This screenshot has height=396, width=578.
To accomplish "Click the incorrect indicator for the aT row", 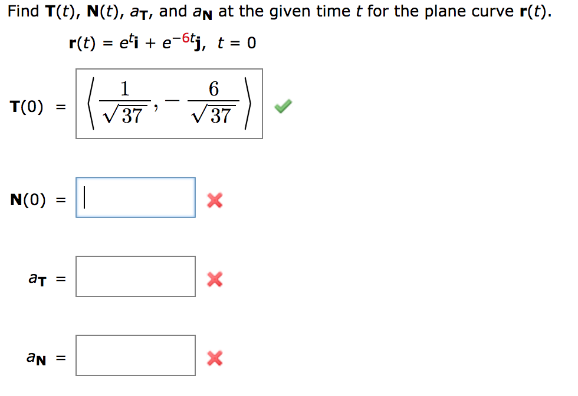I will tap(214, 280).
